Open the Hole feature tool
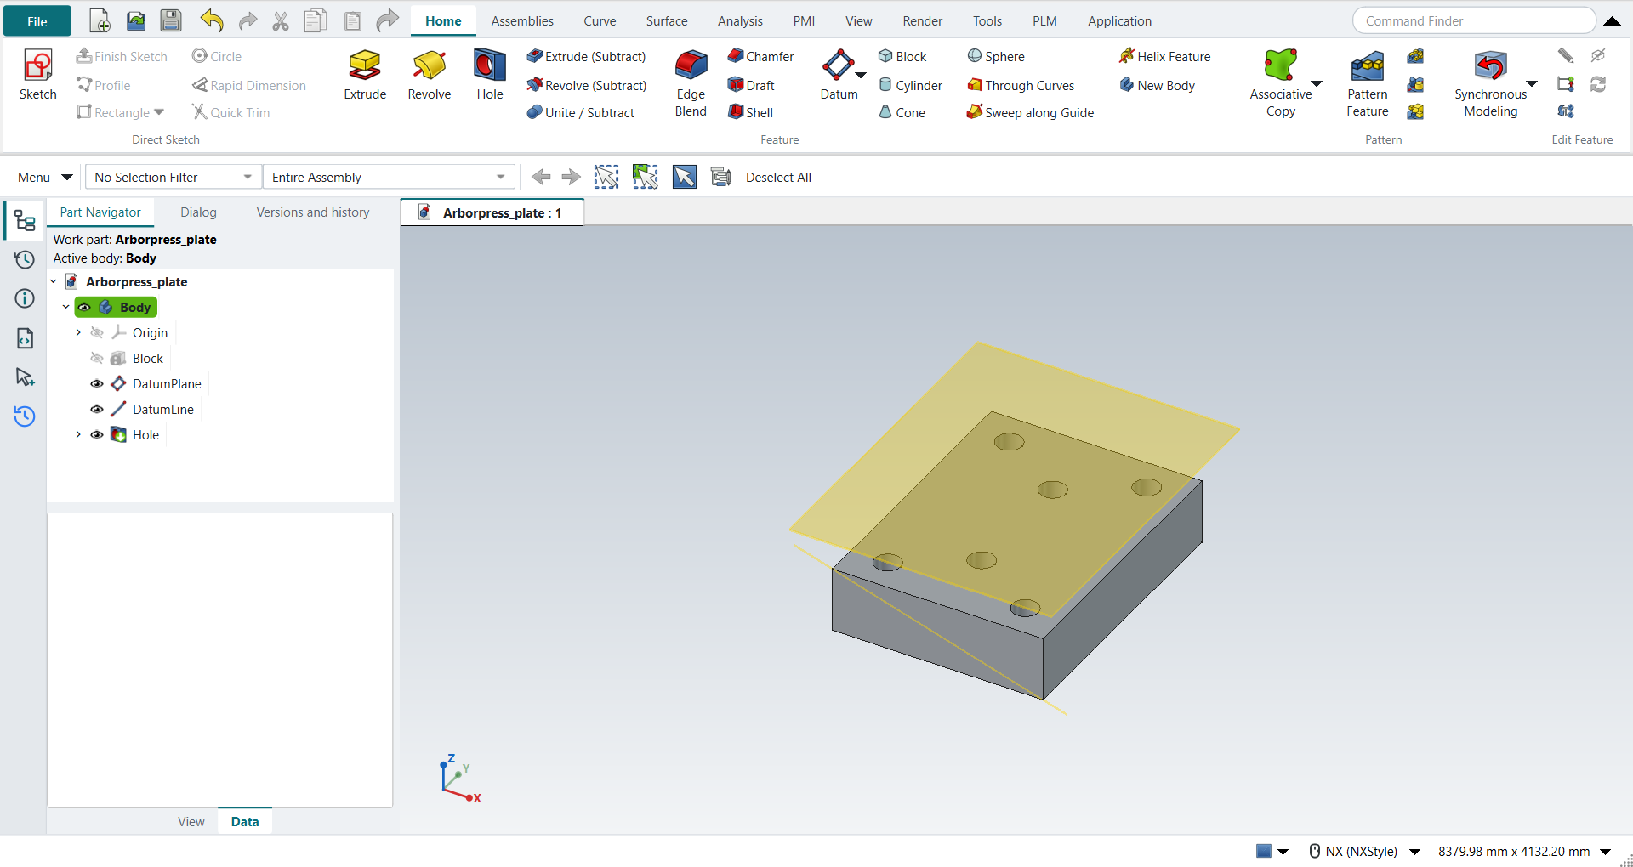This screenshot has width=1633, height=867. [490, 75]
